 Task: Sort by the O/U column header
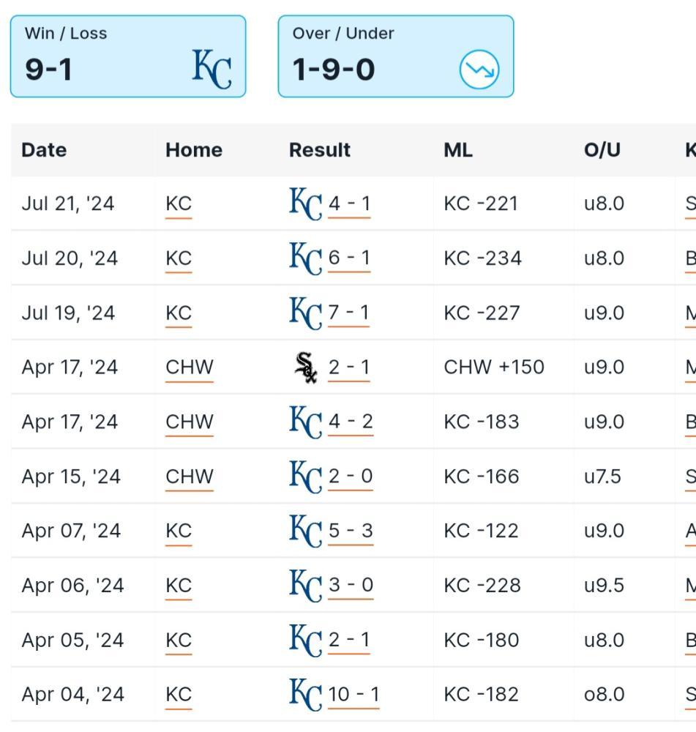(602, 150)
